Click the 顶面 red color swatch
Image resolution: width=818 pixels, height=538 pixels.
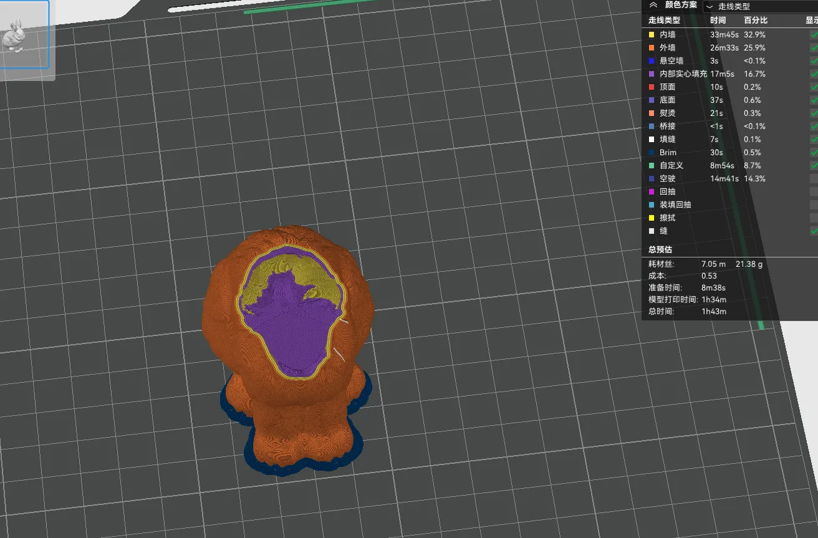click(652, 87)
